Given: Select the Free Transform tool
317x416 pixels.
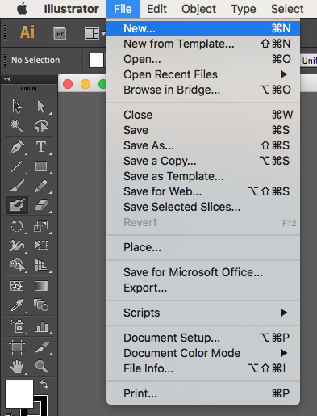Looking at the screenshot, I should point(41,246).
